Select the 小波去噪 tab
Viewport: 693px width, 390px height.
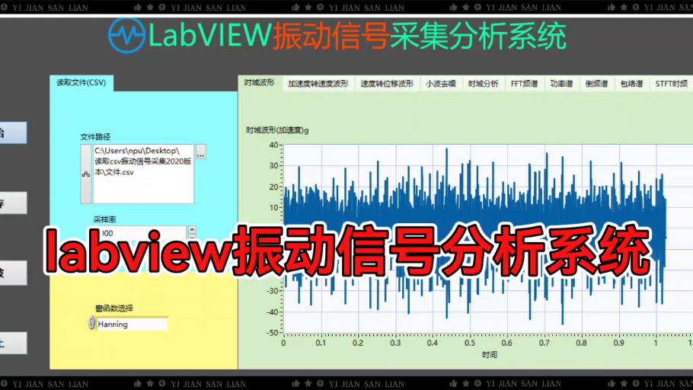pyautogui.click(x=441, y=84)
